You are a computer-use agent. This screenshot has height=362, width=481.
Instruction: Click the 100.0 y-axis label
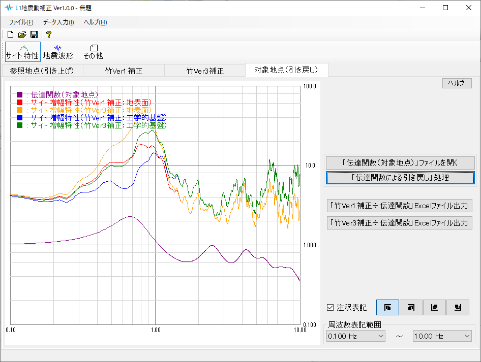pyautogui.click(x=310, y=86)
